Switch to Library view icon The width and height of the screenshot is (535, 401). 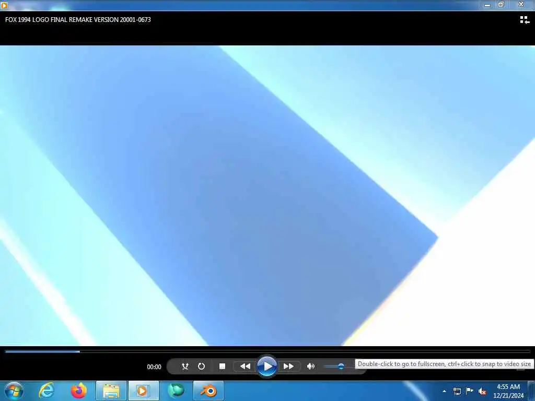point(525,20)
